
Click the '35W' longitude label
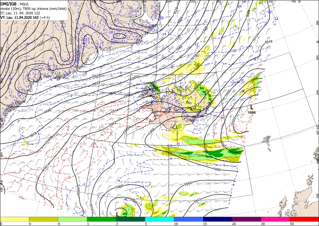(93, 2)
